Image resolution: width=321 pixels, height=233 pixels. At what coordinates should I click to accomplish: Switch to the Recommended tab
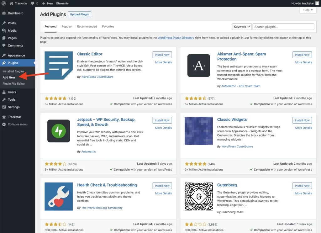click(x=87, y=26)
